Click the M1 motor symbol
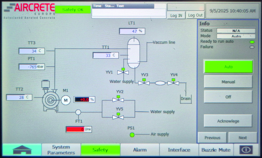Viewport: 262px width, 158px height. click(x=65, y=100)
